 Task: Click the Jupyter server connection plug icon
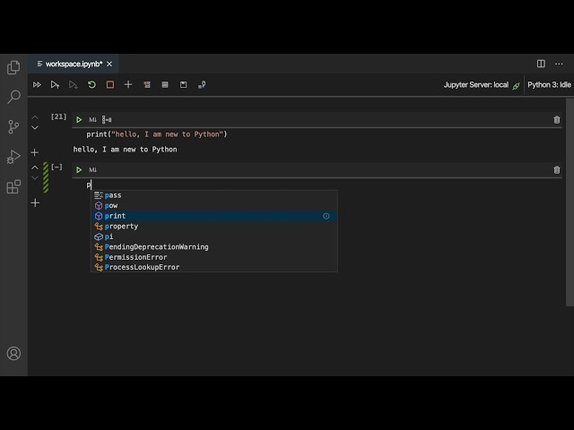[517, 86]
